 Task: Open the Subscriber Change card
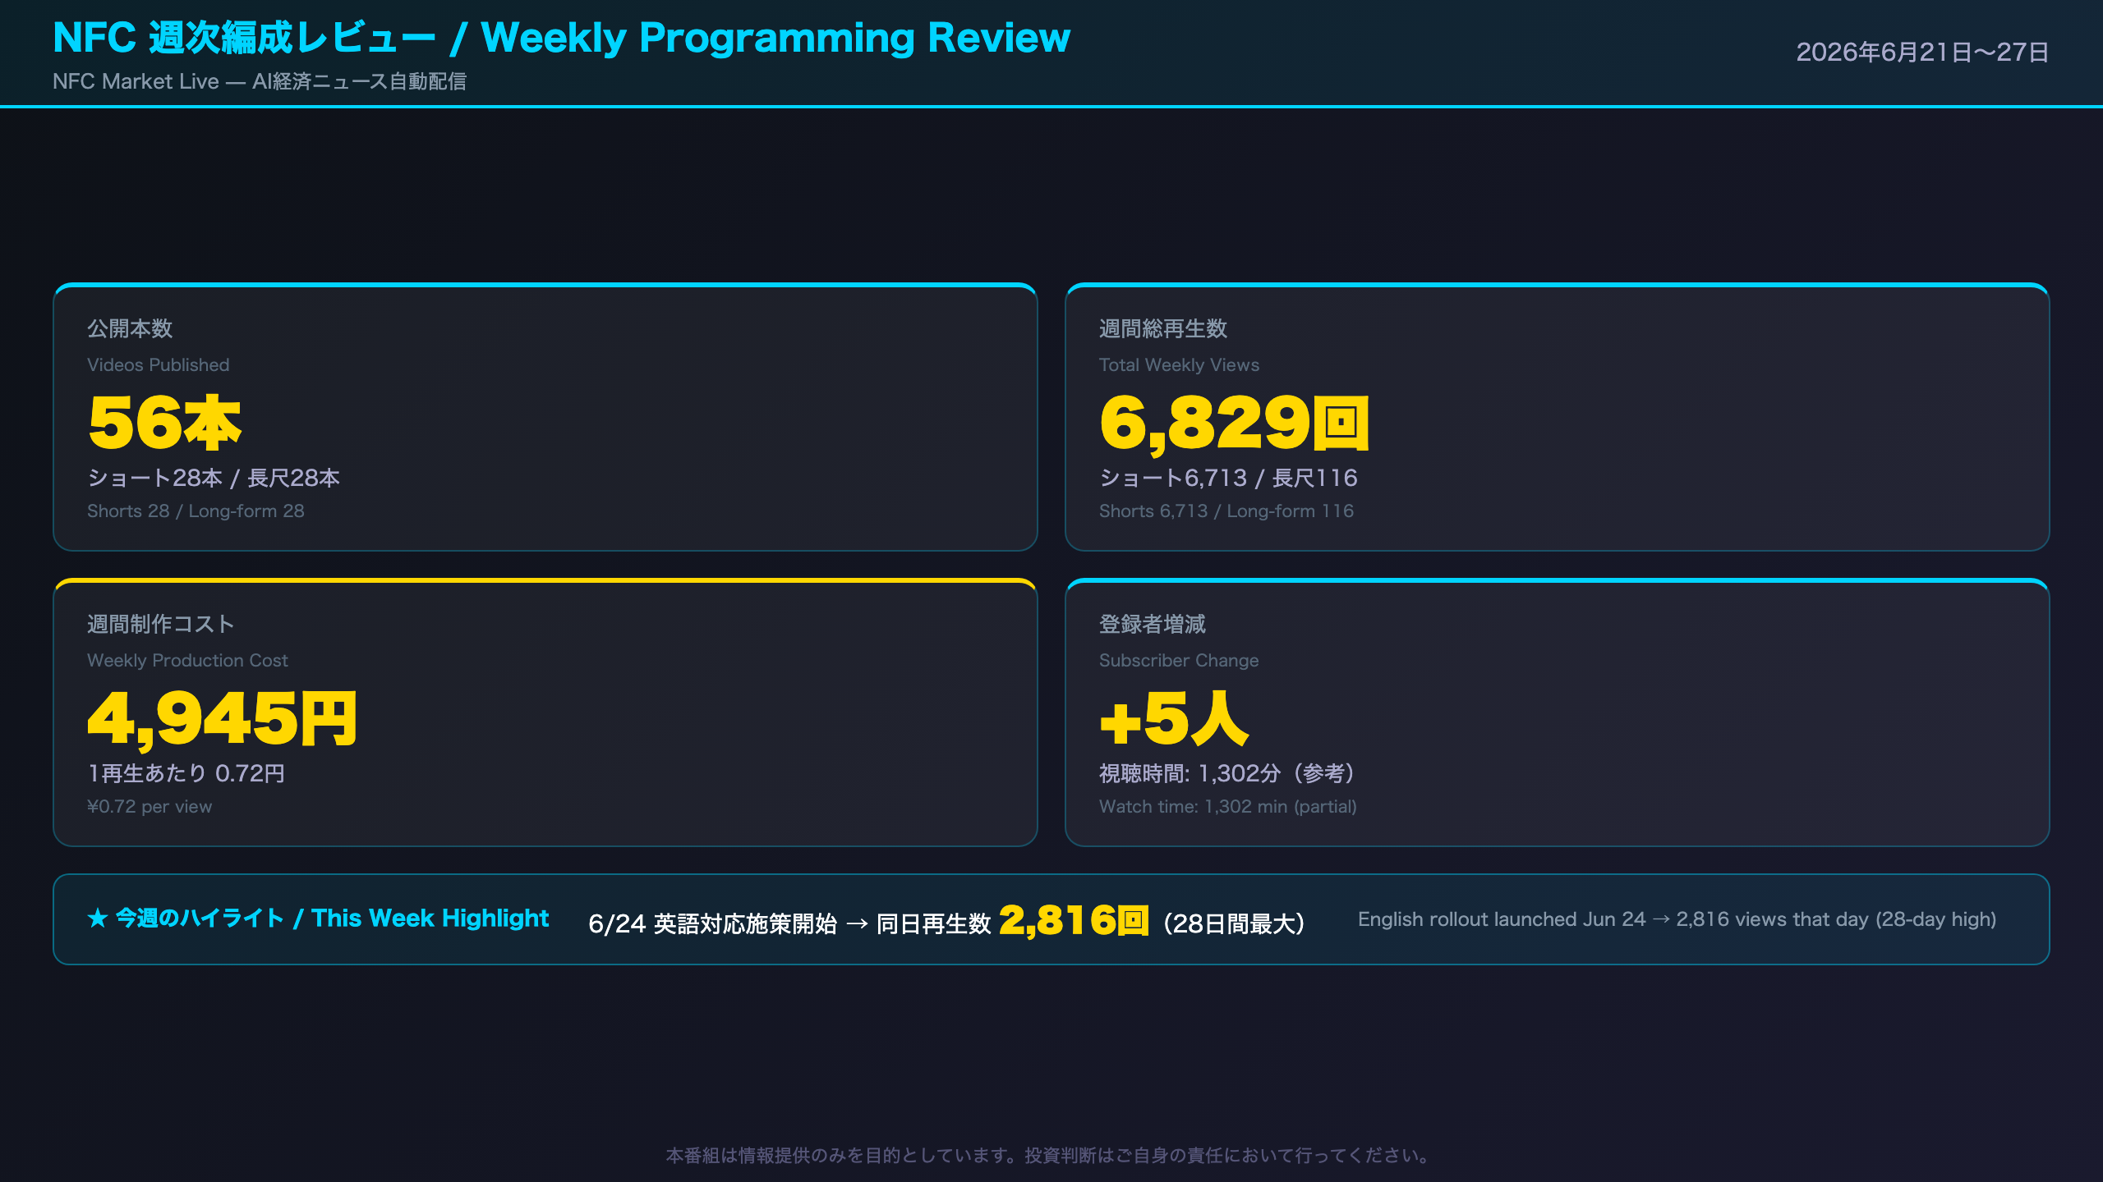[1557, 712]
